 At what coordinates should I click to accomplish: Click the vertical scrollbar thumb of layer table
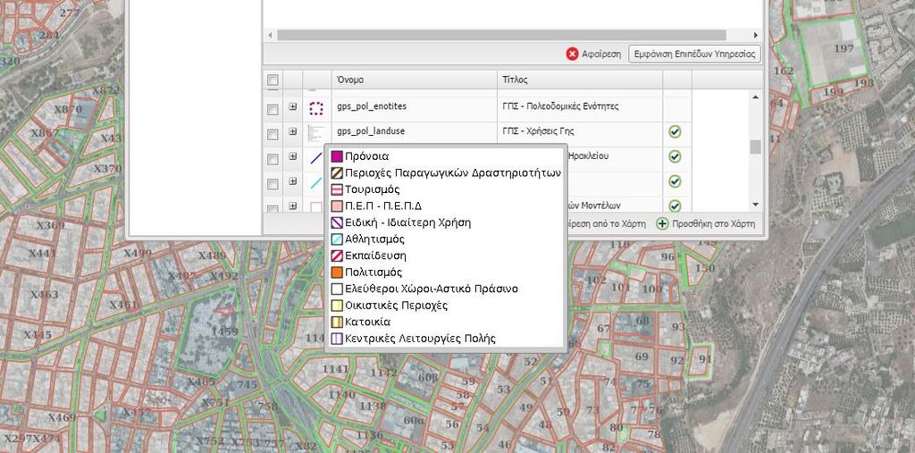pos(756,147)
